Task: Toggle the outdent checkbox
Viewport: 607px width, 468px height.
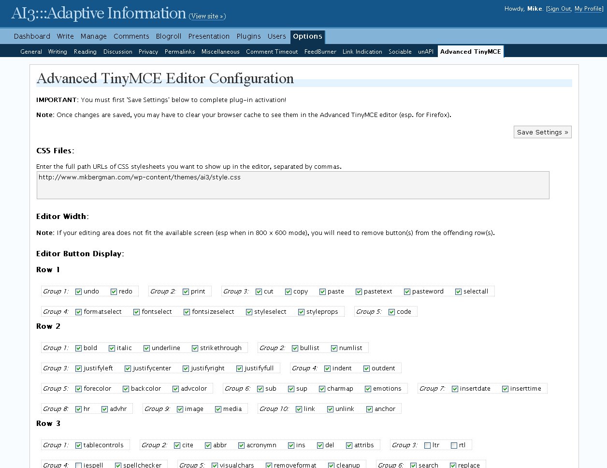Action: [x=366, y=368]
